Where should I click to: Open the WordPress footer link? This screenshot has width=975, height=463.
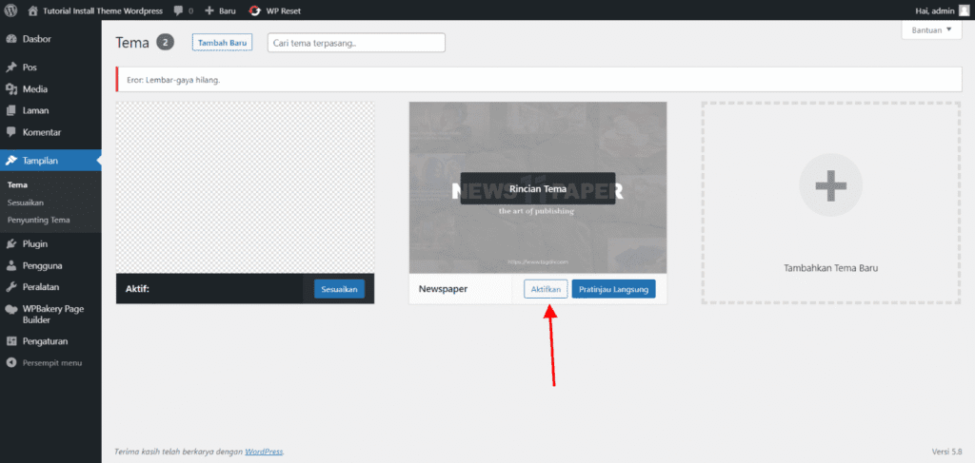click(264, 452)
